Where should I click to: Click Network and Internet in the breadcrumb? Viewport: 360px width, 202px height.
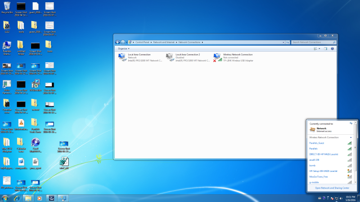[x=164, y=42]
